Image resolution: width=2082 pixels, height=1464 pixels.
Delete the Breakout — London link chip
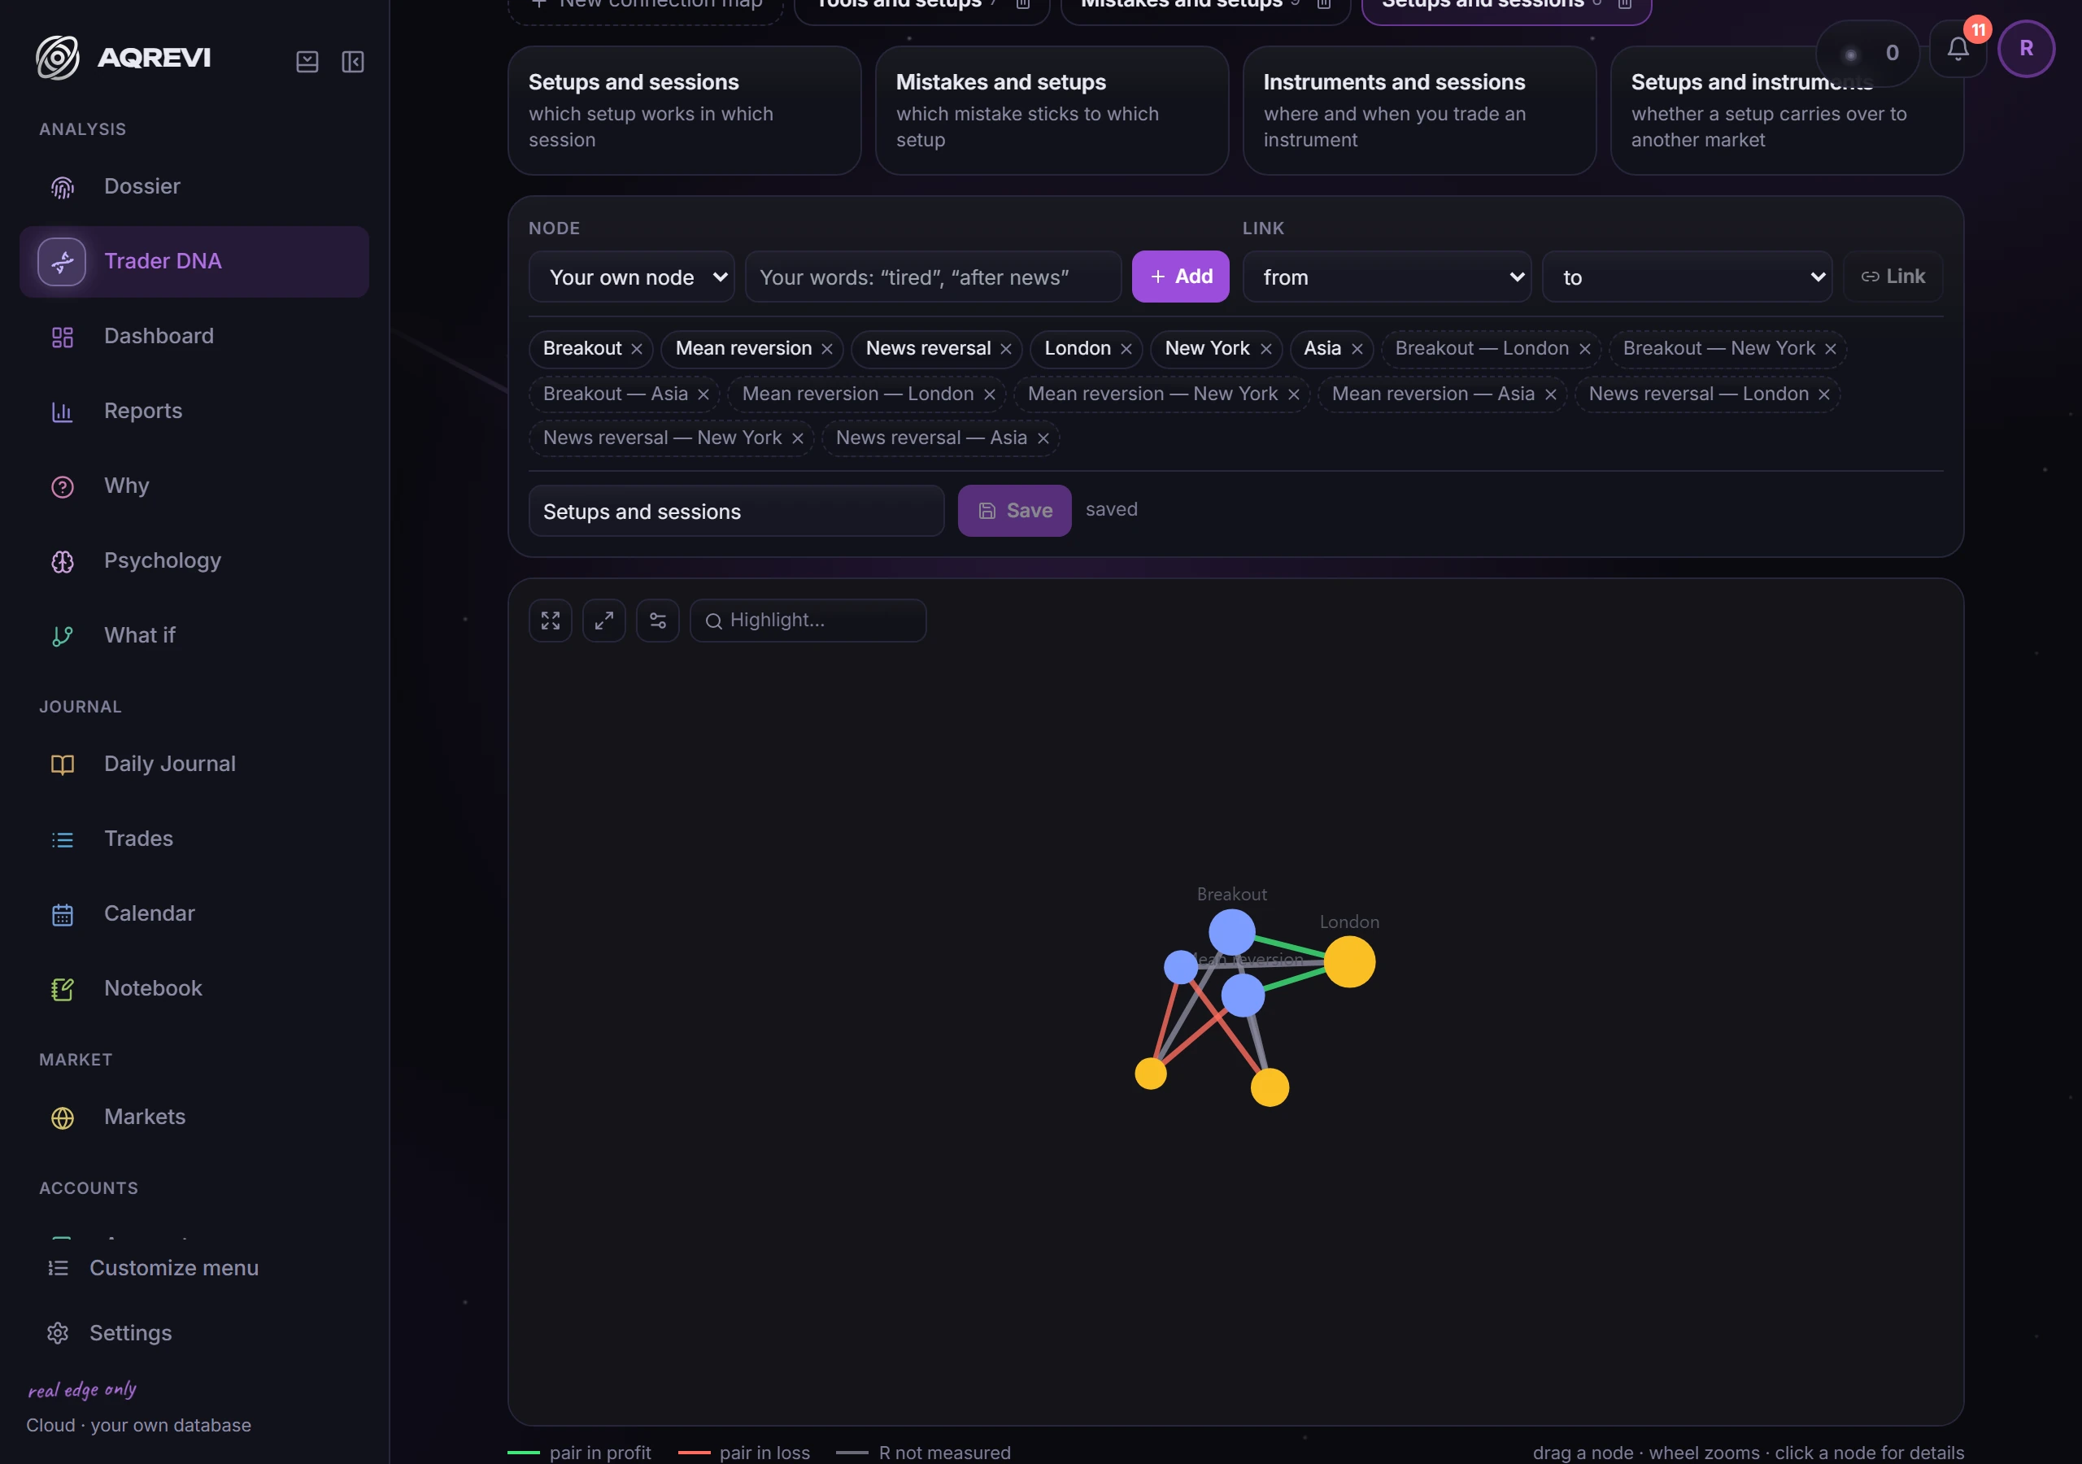[1584, 349]
